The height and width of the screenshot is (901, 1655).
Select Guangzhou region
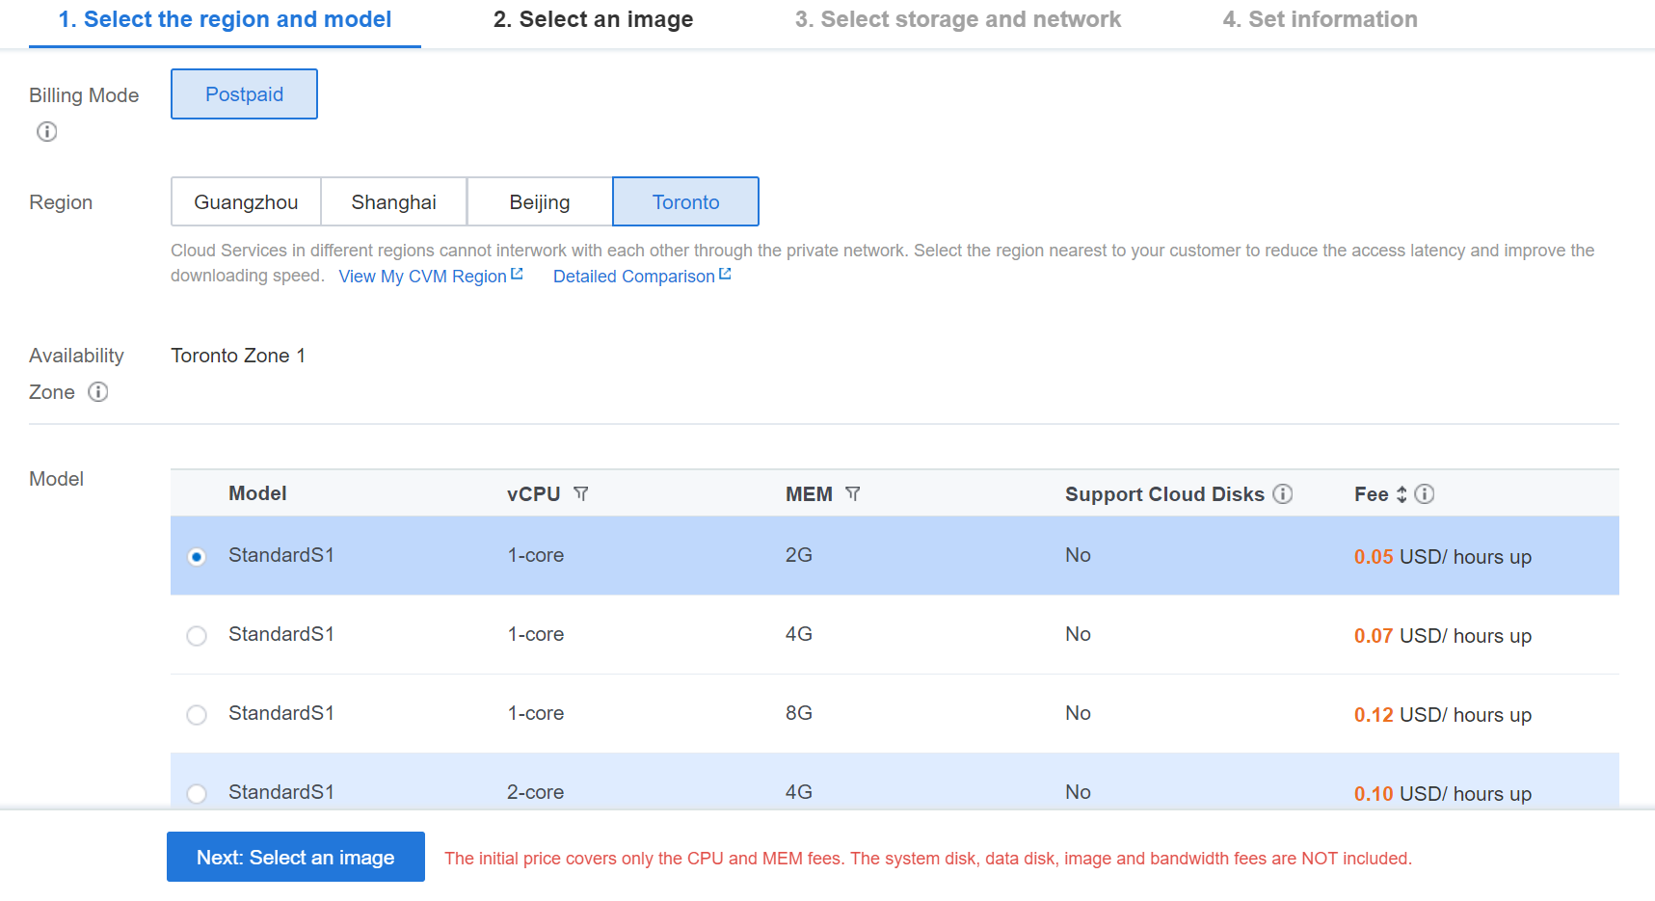point(246,201)
